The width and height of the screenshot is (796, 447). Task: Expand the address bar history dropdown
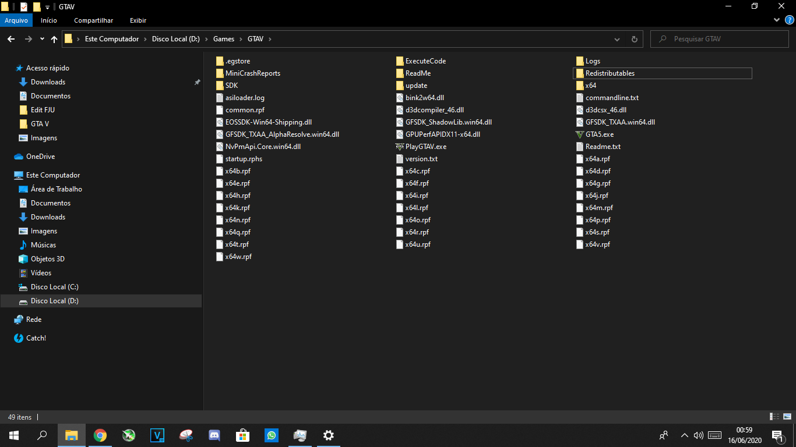pos(617,39)
